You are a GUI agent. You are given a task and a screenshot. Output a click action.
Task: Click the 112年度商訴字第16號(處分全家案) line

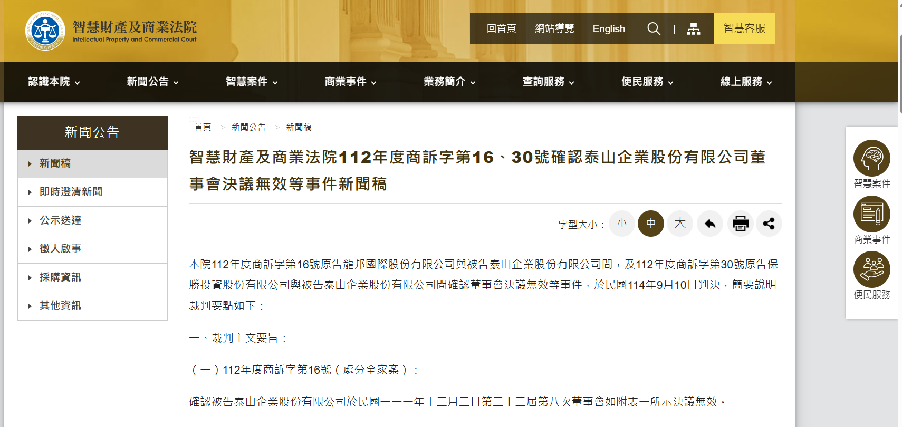point(304,370)
